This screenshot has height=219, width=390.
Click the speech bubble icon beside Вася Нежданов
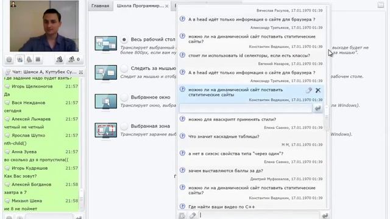coord(7,103)
